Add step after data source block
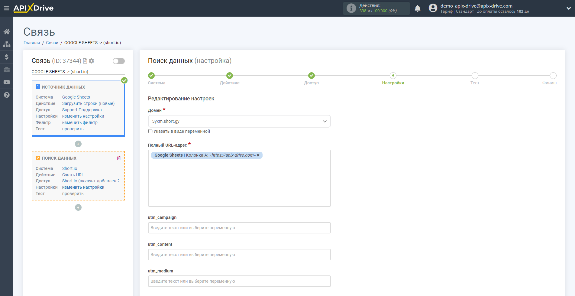The width and height of the screenshot is (575, 296). coord(78,144)
